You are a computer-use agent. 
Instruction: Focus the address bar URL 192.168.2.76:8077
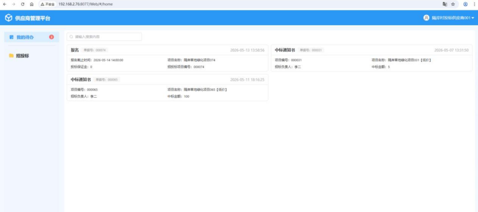pyautogui.click(x=86, y=4)
